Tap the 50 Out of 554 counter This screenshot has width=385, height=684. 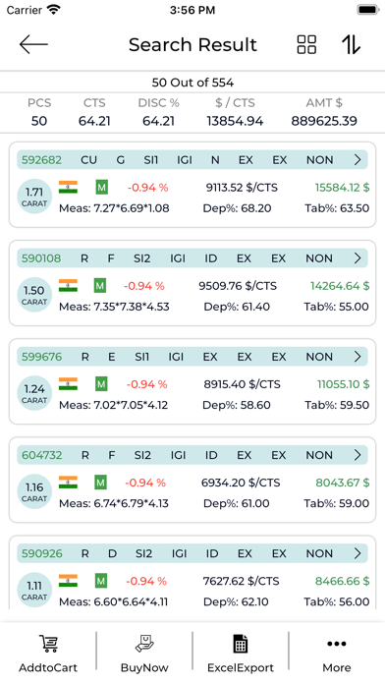[192, 83]
